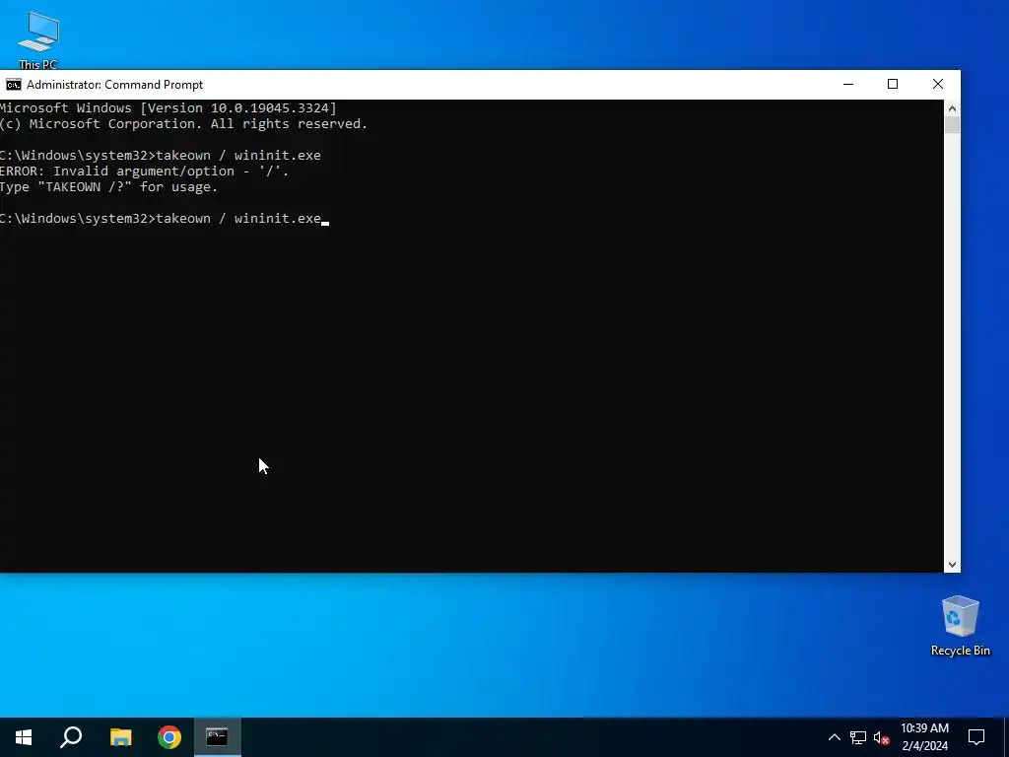The image size is (1009, 757).
Task: Click the scroll up arrow in Command Prompt
Action: [952, 108]
